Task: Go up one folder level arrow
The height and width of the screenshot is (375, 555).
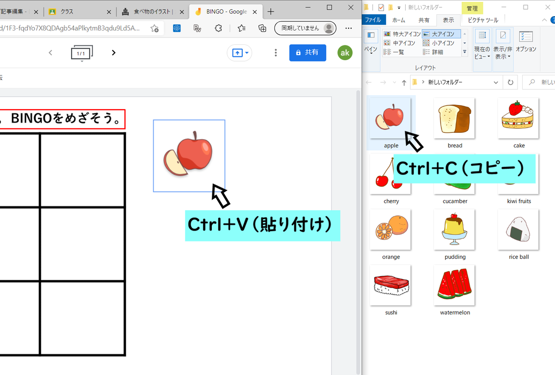Action: 404,82
